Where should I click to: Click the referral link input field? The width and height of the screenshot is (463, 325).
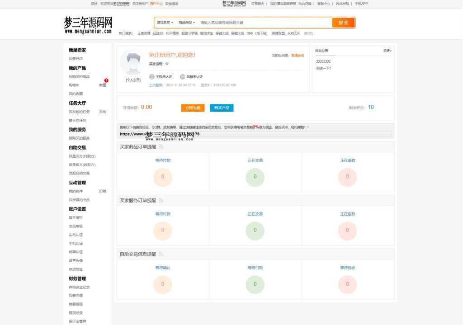[x=253, y=134]
